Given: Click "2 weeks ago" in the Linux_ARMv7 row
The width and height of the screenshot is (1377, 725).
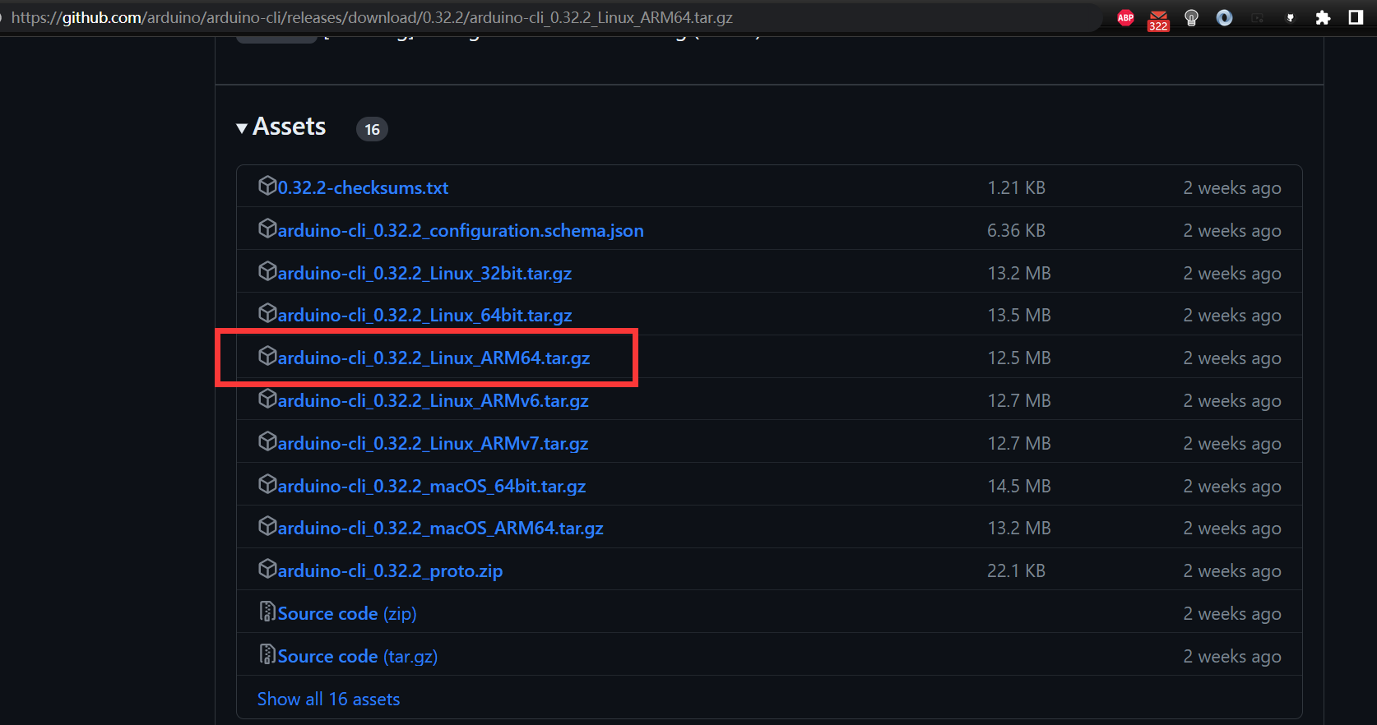Looking at the screenshot, I should tap(1232, 444).
